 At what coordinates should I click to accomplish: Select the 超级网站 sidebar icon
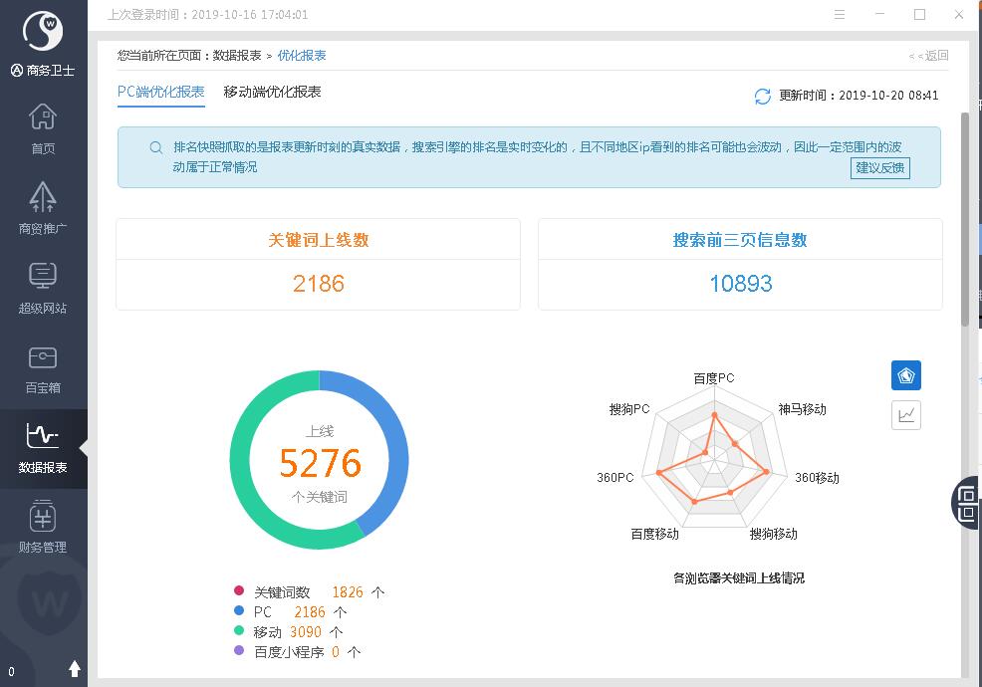(43, 278)
